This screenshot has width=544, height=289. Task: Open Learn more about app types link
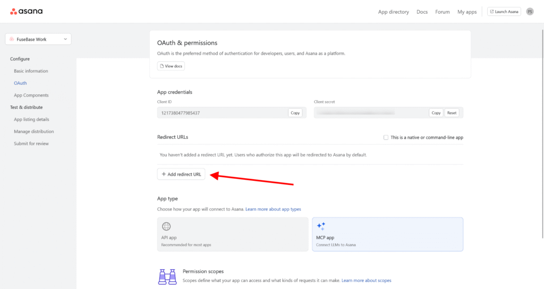click(x=273, y=209)
